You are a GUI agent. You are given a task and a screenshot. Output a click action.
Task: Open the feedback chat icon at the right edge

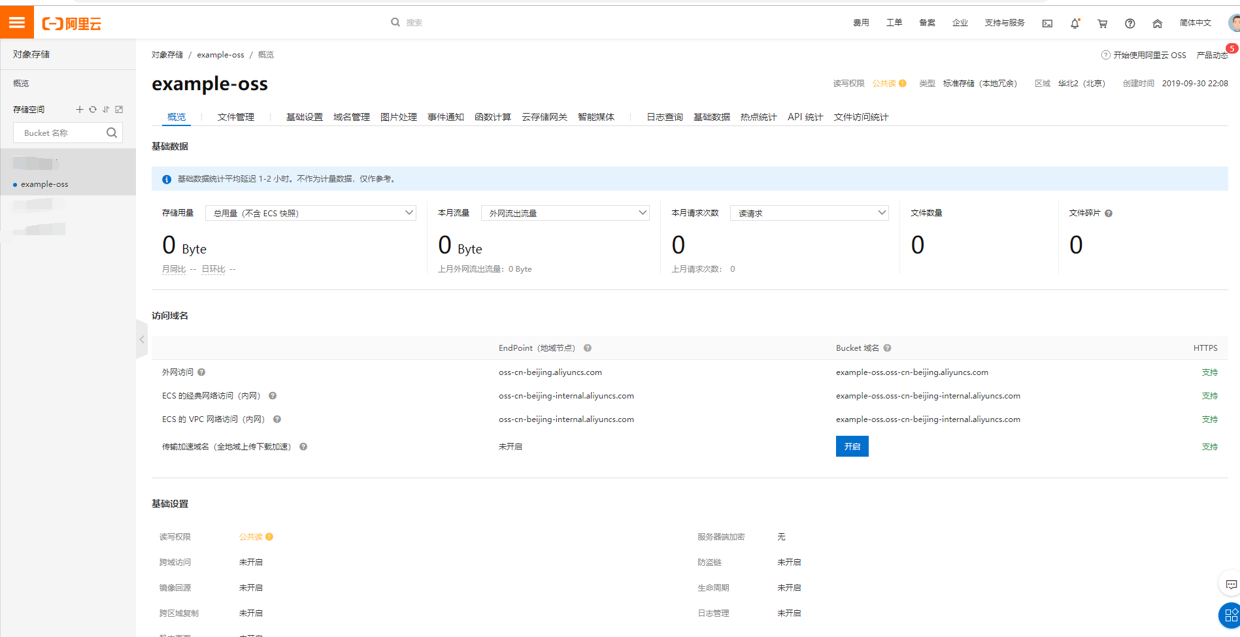(1232, 585)
